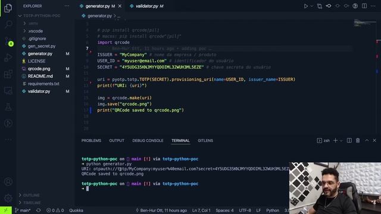Show errors and warnings counts in status bar
381x214 pixels.
click(x=55, y=210)
